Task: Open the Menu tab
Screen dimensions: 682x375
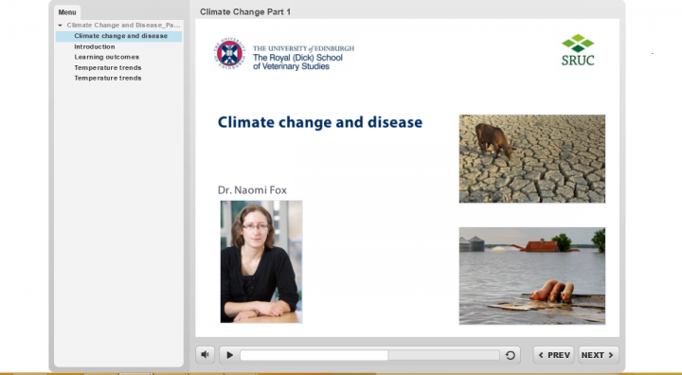Action: [x=67, y=12]
